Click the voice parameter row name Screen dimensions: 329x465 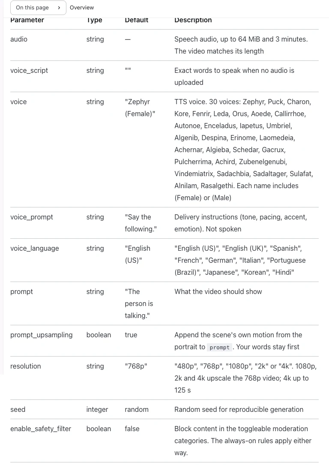(x=18, y=102)
